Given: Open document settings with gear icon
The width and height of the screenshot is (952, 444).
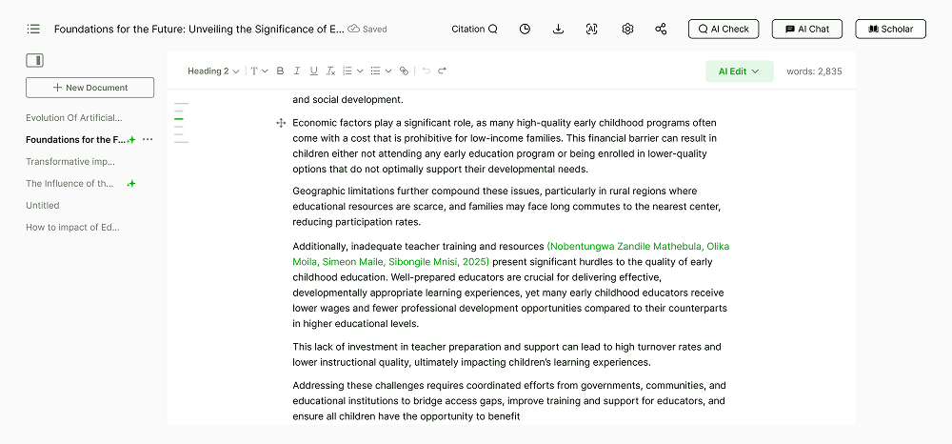Looking at the screenshot, I should [627, 30].
